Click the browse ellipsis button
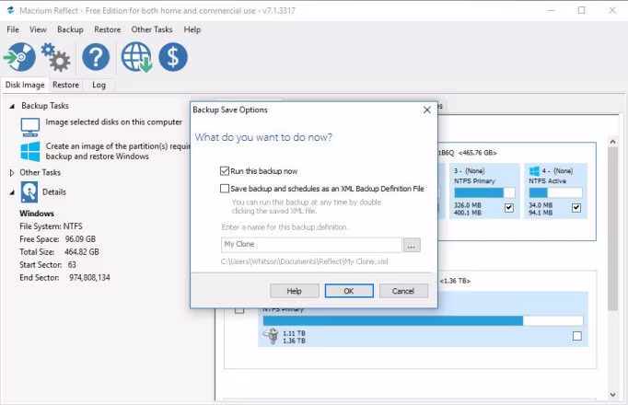 coord(412,245)
